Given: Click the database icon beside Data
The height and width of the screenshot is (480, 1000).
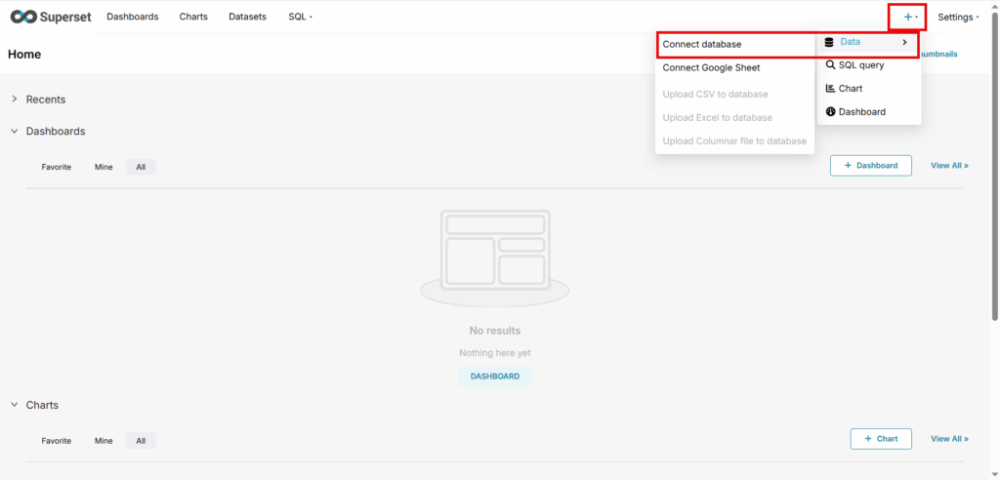Looking at the screenshot, I should tap(830, 42).
